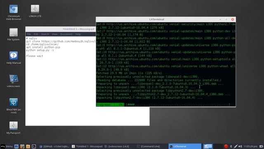Open the Bluetooth tray icon

[x=231, y=146]
